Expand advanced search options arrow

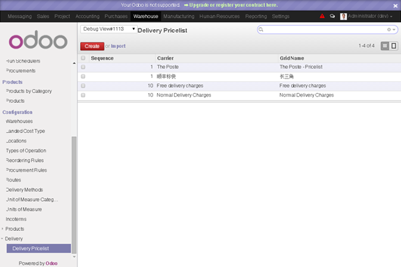(x=394, y=30)
